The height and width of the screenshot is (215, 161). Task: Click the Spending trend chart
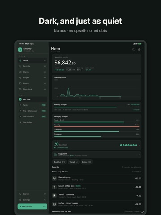point(97,88)
